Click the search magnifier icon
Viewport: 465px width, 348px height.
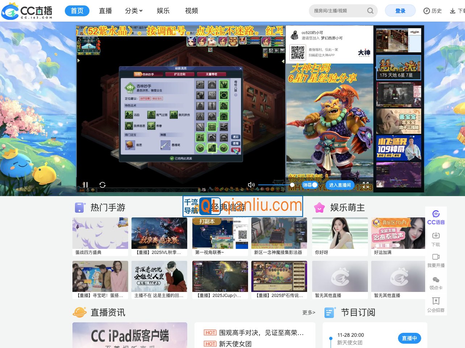coord(370,10)
